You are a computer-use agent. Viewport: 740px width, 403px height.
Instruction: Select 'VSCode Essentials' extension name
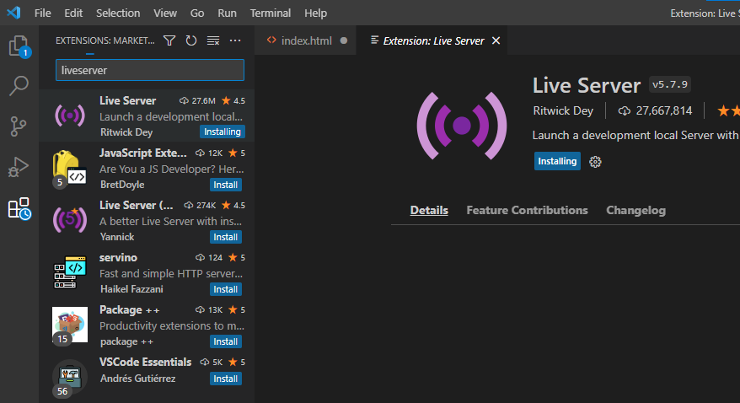tap(145, 362)
